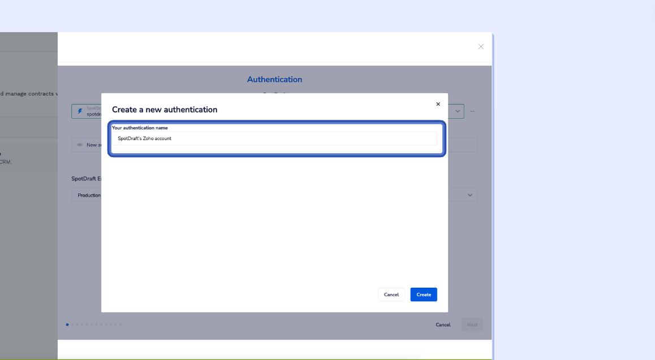The height and width of the screenshot is (360, 655).
Task: Expand the SpotDraft connection dropdown chevron
Action: tap(458, 111)
